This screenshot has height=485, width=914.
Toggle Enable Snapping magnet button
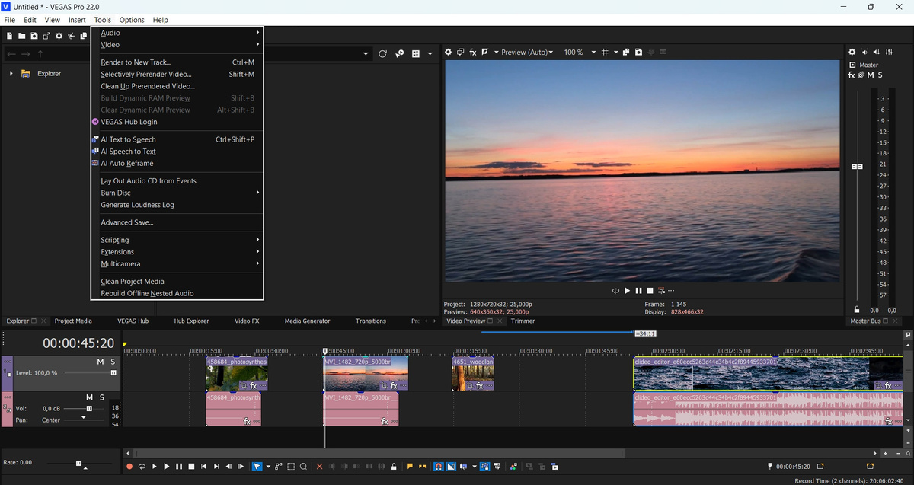pyautogui.click(x=438, y=466)
